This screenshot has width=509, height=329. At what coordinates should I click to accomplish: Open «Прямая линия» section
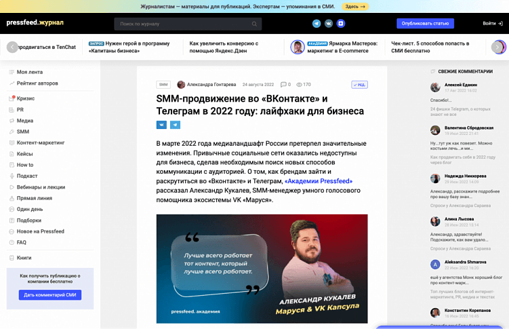tap(34, 198)
